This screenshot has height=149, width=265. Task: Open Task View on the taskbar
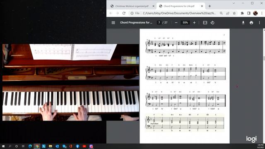(x=23, y=146)
